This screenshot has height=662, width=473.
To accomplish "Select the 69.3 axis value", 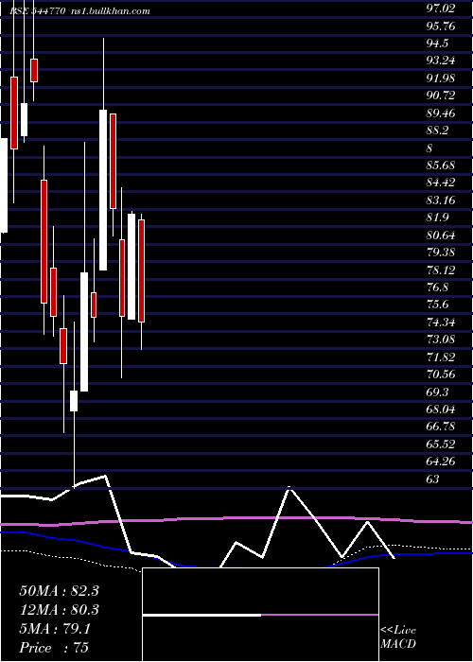I will coord(437,392).
